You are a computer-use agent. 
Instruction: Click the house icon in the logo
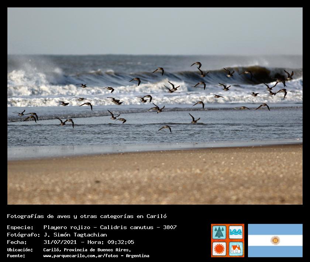[x=236, y=249]
